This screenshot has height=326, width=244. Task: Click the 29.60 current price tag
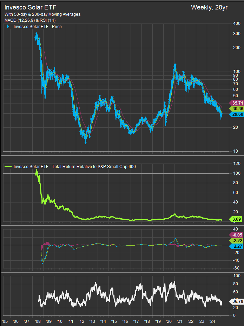pyautogui.click(x=237, y=114)
